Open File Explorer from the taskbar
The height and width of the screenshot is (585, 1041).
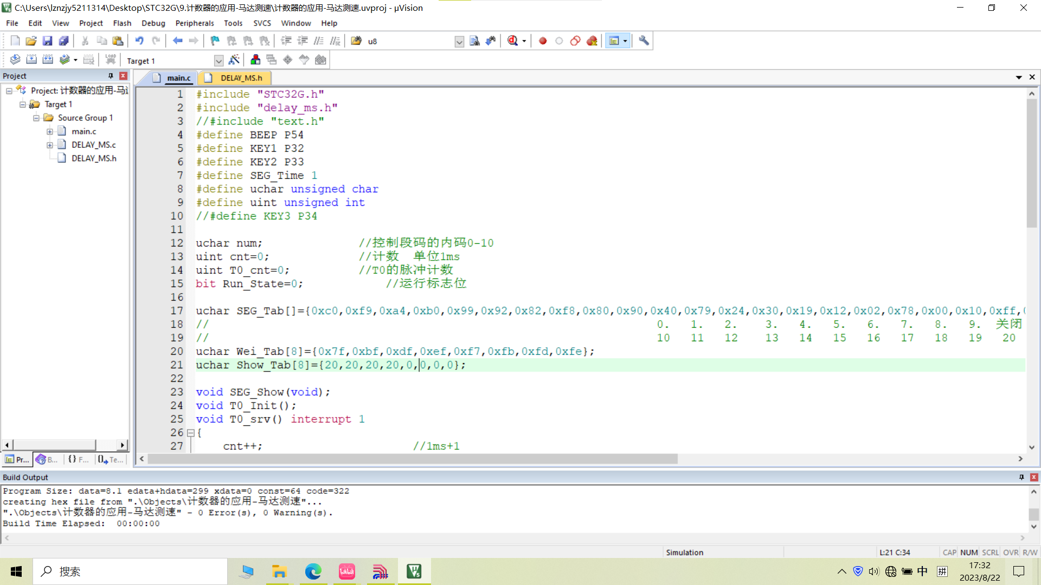279,571
